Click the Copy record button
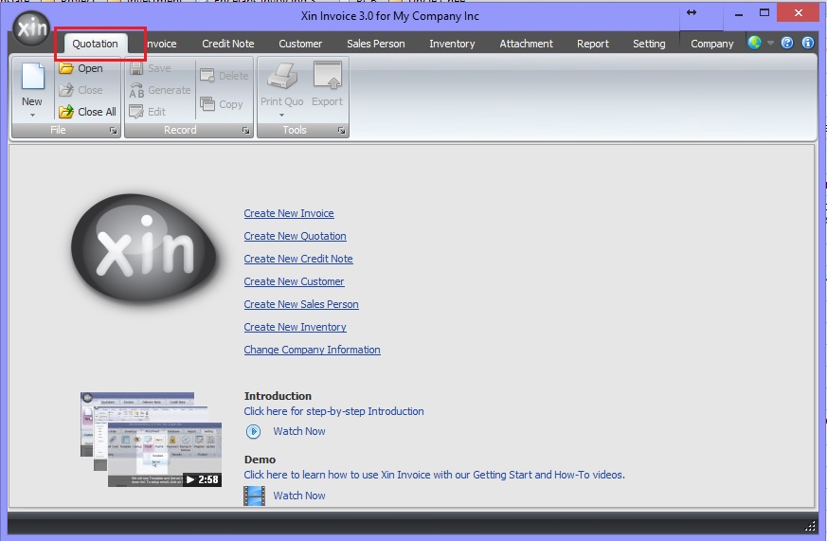This screenshot has height=541, width=827. tap(221, 104)
